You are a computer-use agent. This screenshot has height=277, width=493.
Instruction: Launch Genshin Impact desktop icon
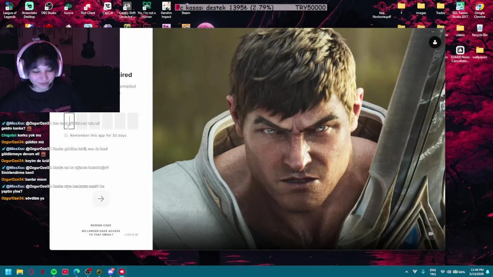click(166, 10)
